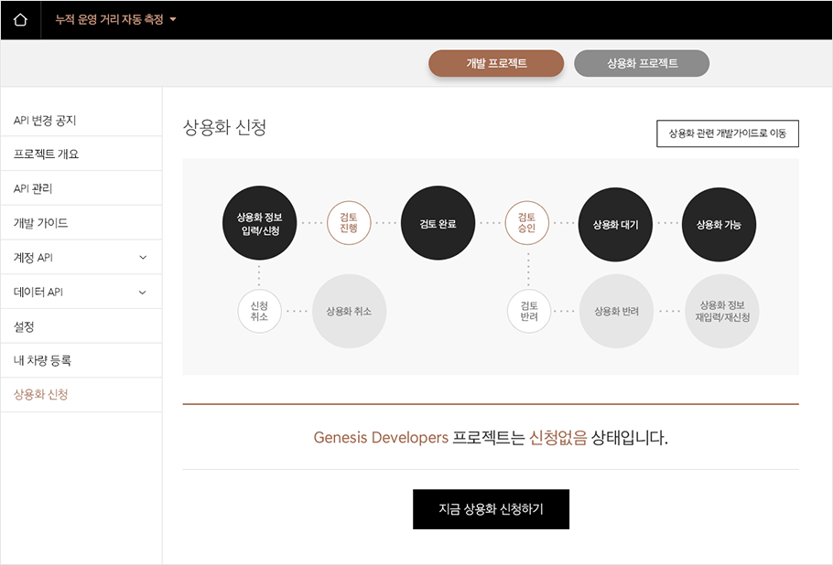Open 상용화 관련 개발가이드로 이동 link
Viewport: 833px width, 565px height.
pos(727,133)
